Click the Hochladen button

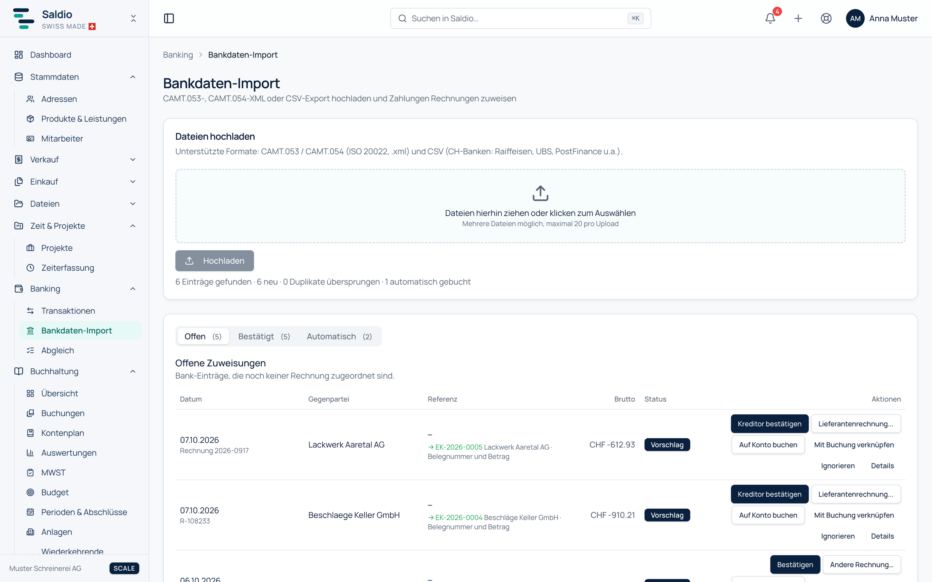coord(214,261)
